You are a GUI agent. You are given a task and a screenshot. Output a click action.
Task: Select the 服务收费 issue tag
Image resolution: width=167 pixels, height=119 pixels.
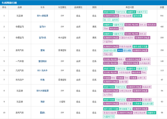pos(138,16)
